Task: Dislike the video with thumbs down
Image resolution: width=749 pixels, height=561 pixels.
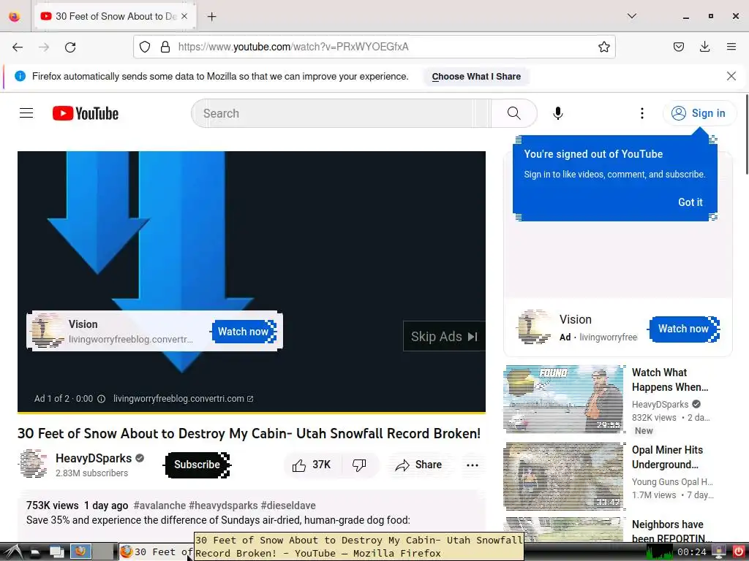Action: pyautogui.click(x=359, y=465)
